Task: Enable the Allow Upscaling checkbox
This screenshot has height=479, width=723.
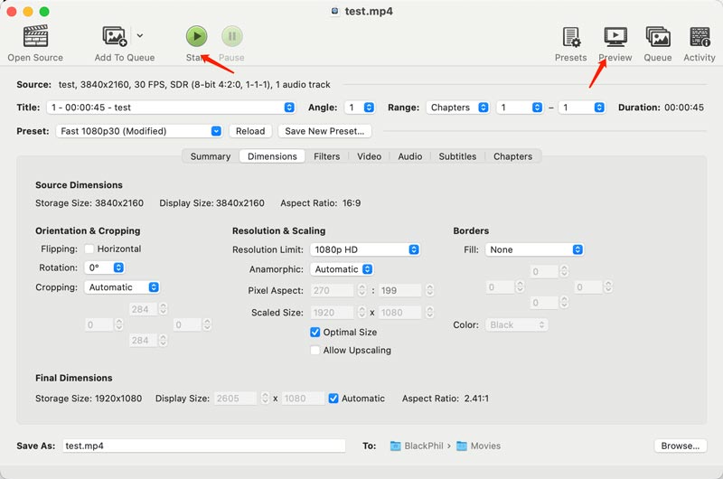Action: coord(315,351)
